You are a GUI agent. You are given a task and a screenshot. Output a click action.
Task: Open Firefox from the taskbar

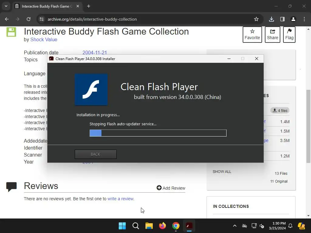(162, 226)
